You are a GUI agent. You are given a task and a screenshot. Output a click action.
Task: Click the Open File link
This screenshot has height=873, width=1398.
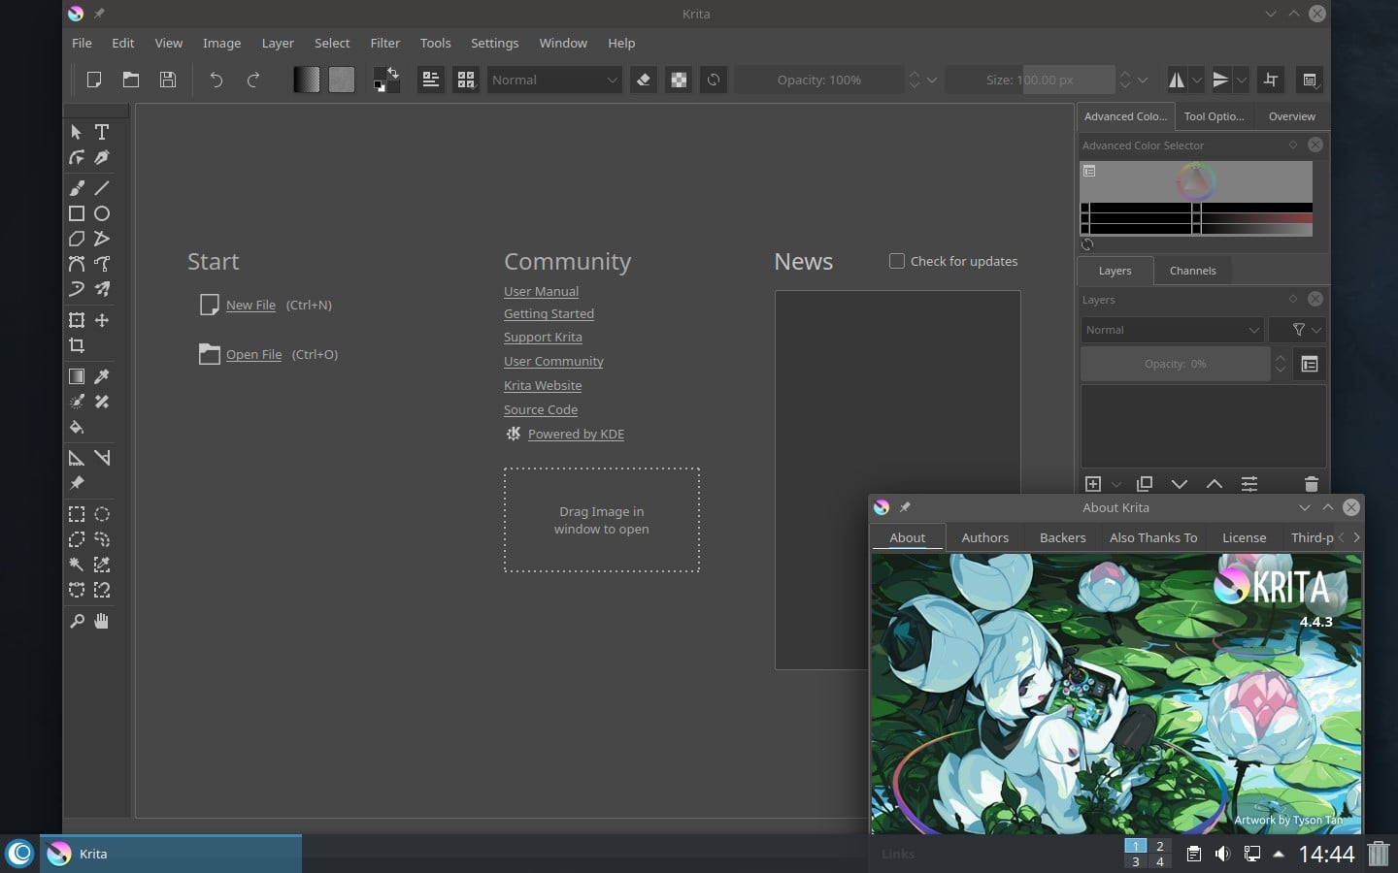pos(253,354)
